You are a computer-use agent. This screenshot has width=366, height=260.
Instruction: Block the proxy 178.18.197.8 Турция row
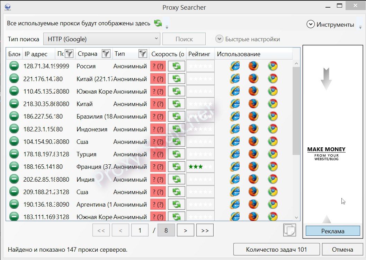14,154
